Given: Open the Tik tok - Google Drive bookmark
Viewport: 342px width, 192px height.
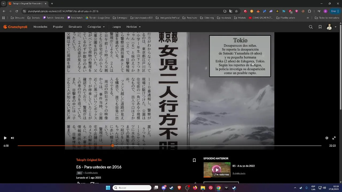Looking at the screenshot, I should pos(98,18).
